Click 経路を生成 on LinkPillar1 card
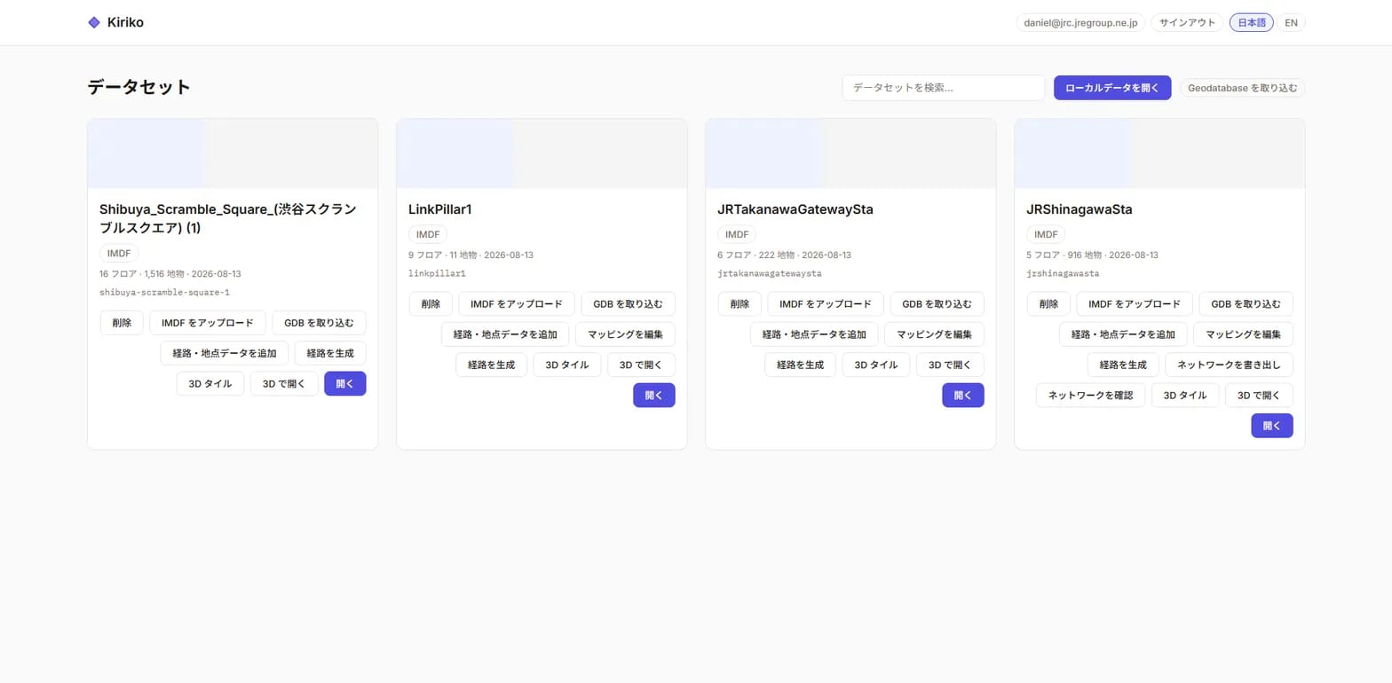Screen dimensions: 1392x683 (491, 365)
